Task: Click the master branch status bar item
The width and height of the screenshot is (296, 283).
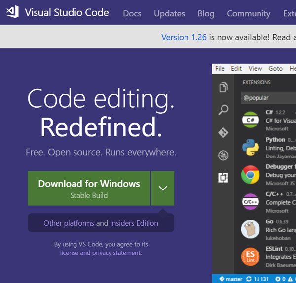Action: (231, 279)
